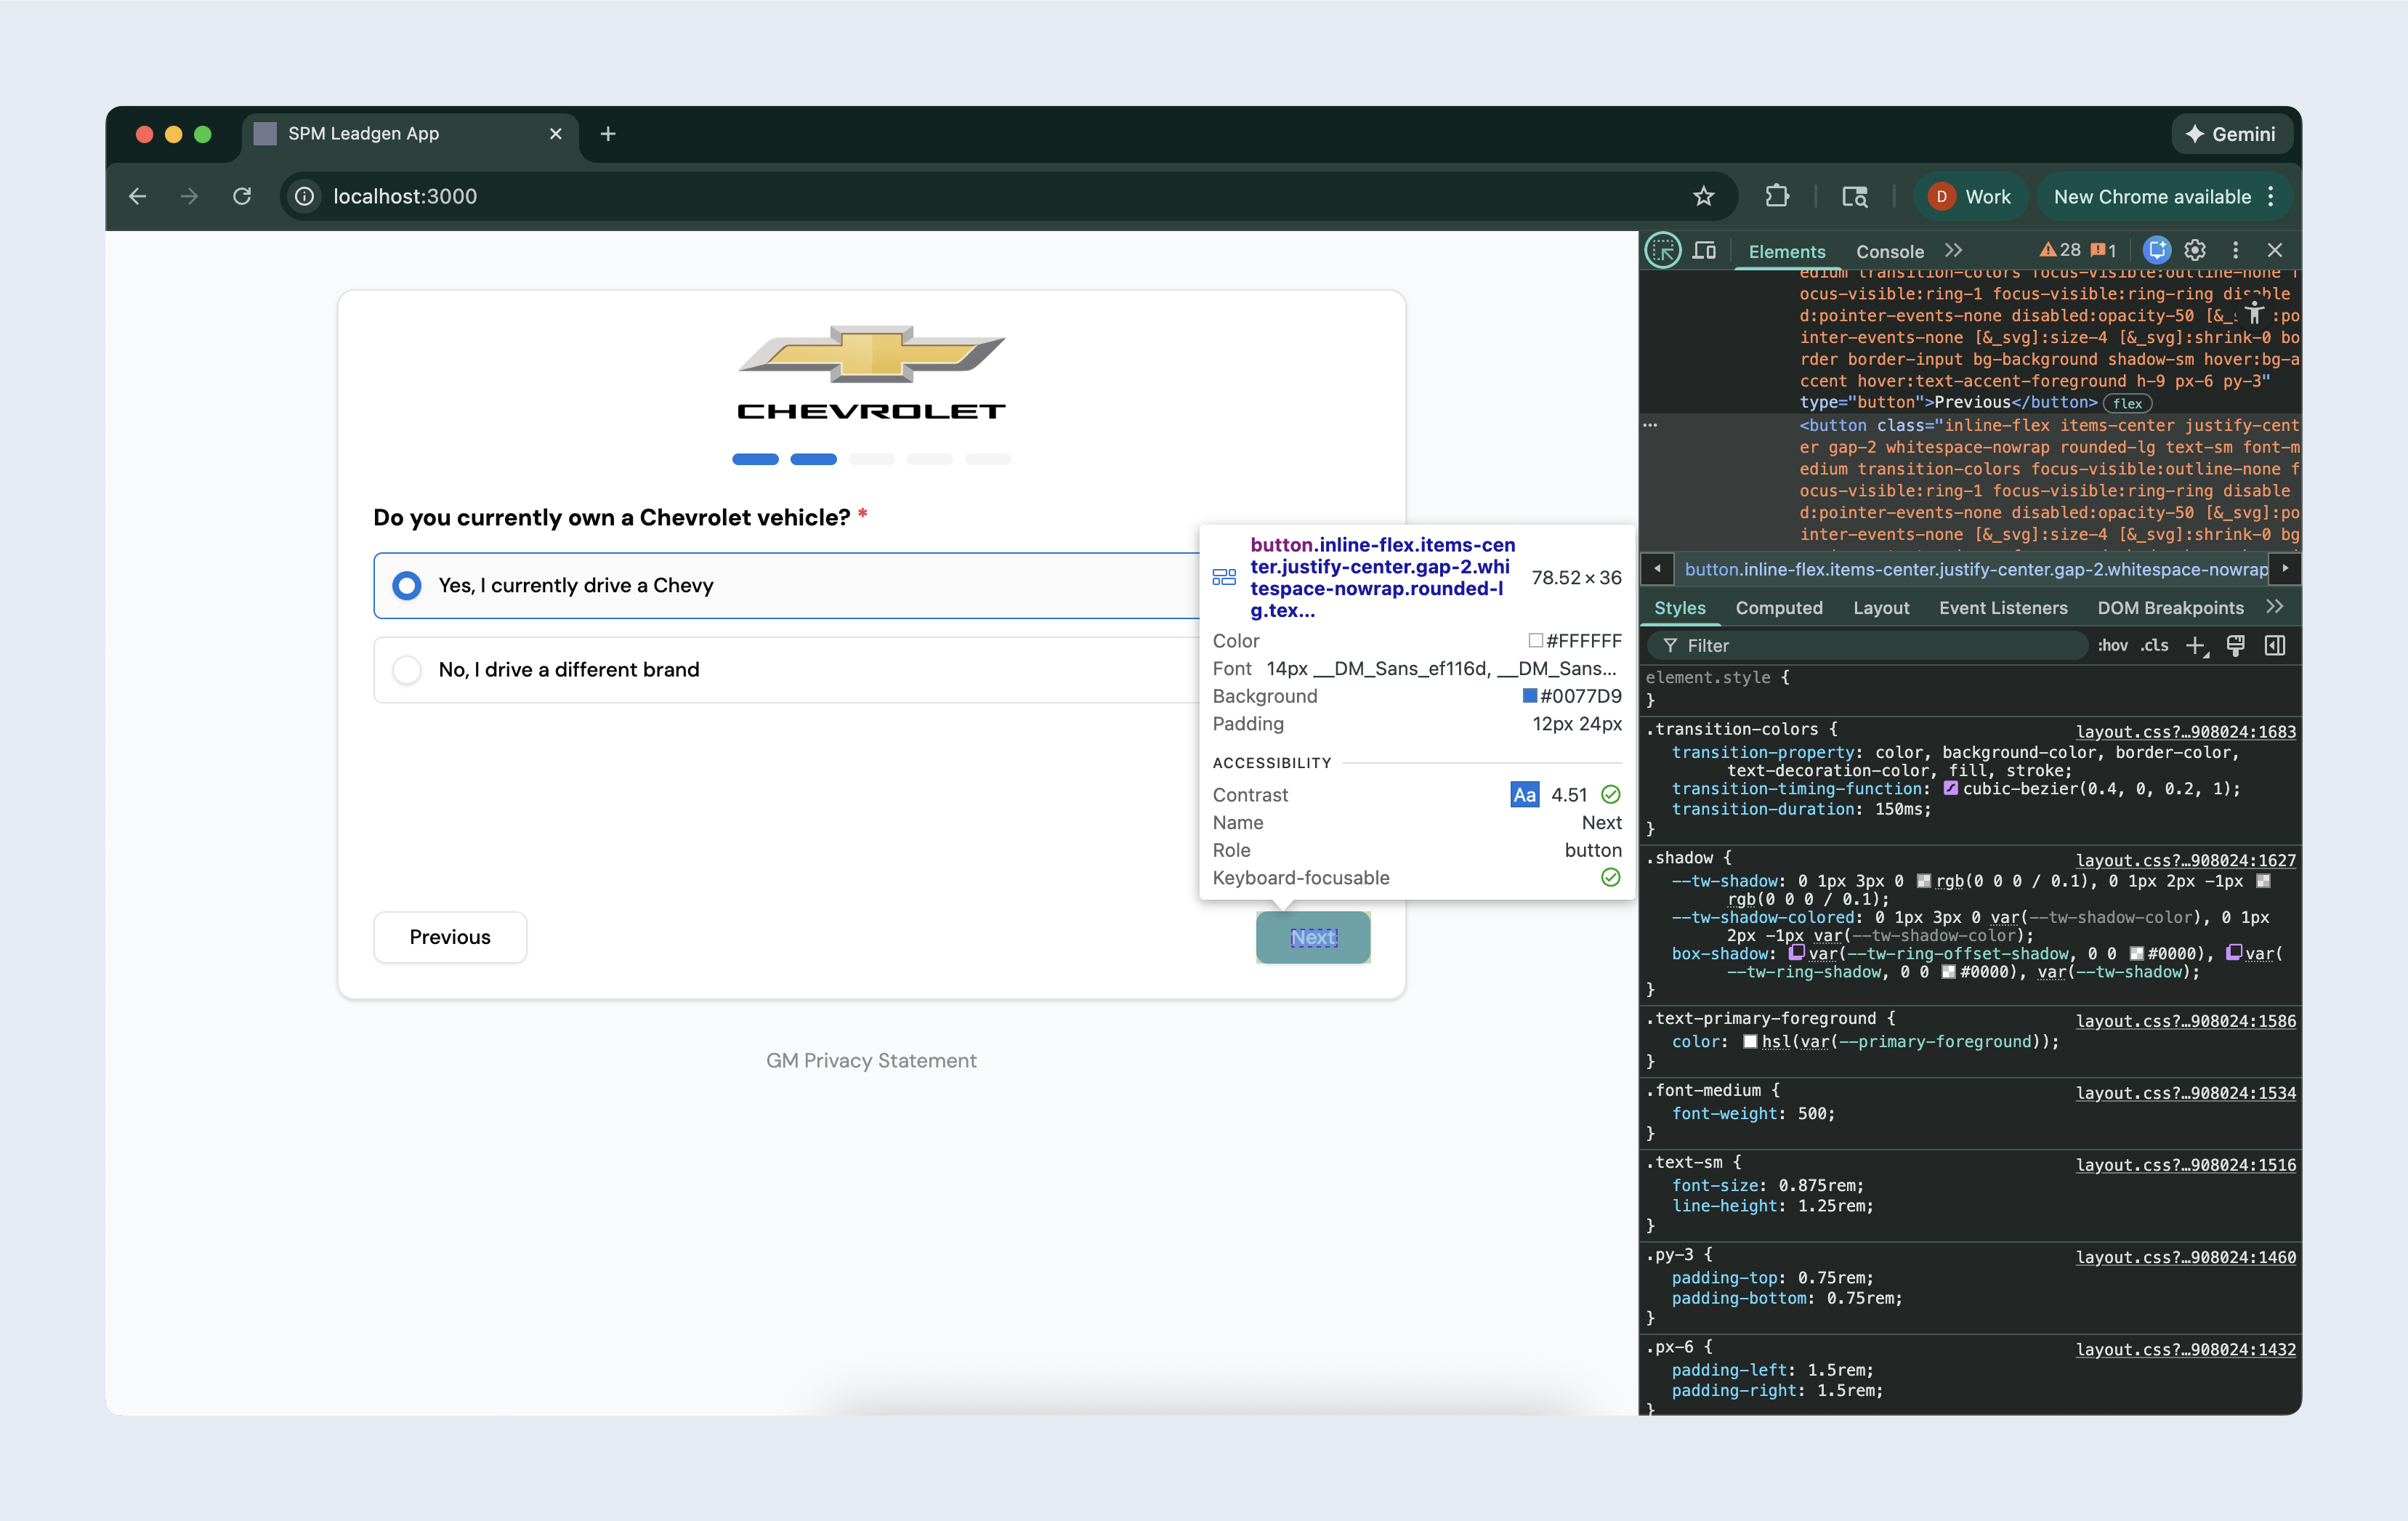Screen dimensions: 2408x1521
Task: Open the Computed styles tab
Action: tap(1778, 608)
